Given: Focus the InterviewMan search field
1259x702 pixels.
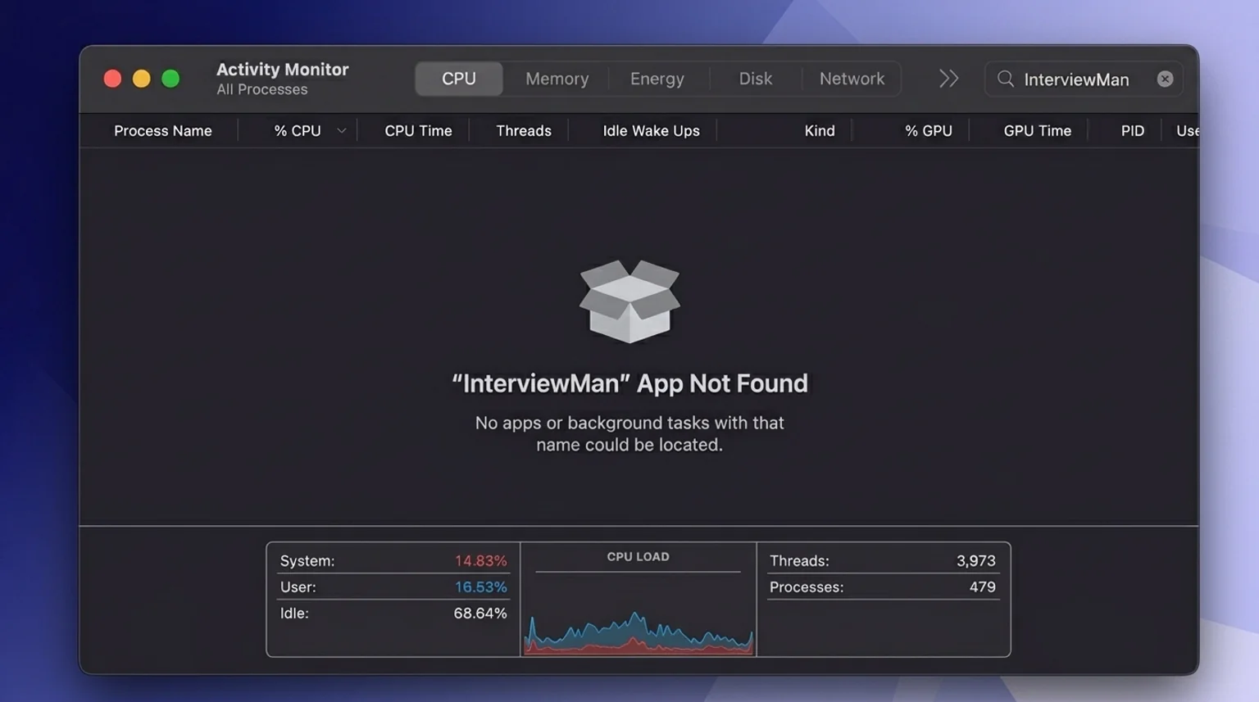Looking at the screenshot, I should (1084, 79).
